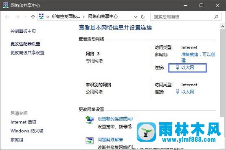Click the control panel icon in address bar

[x=42, y=17]
